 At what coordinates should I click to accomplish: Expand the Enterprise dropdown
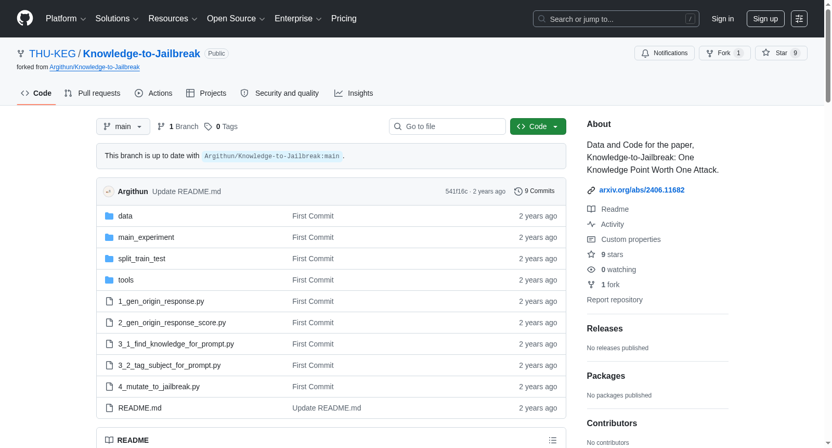tap(298, 19)
